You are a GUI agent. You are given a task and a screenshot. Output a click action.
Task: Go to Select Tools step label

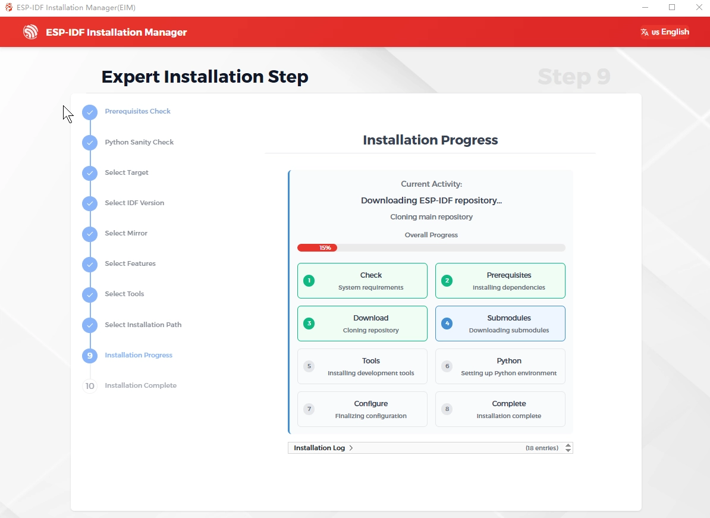(x=124, y=293)
